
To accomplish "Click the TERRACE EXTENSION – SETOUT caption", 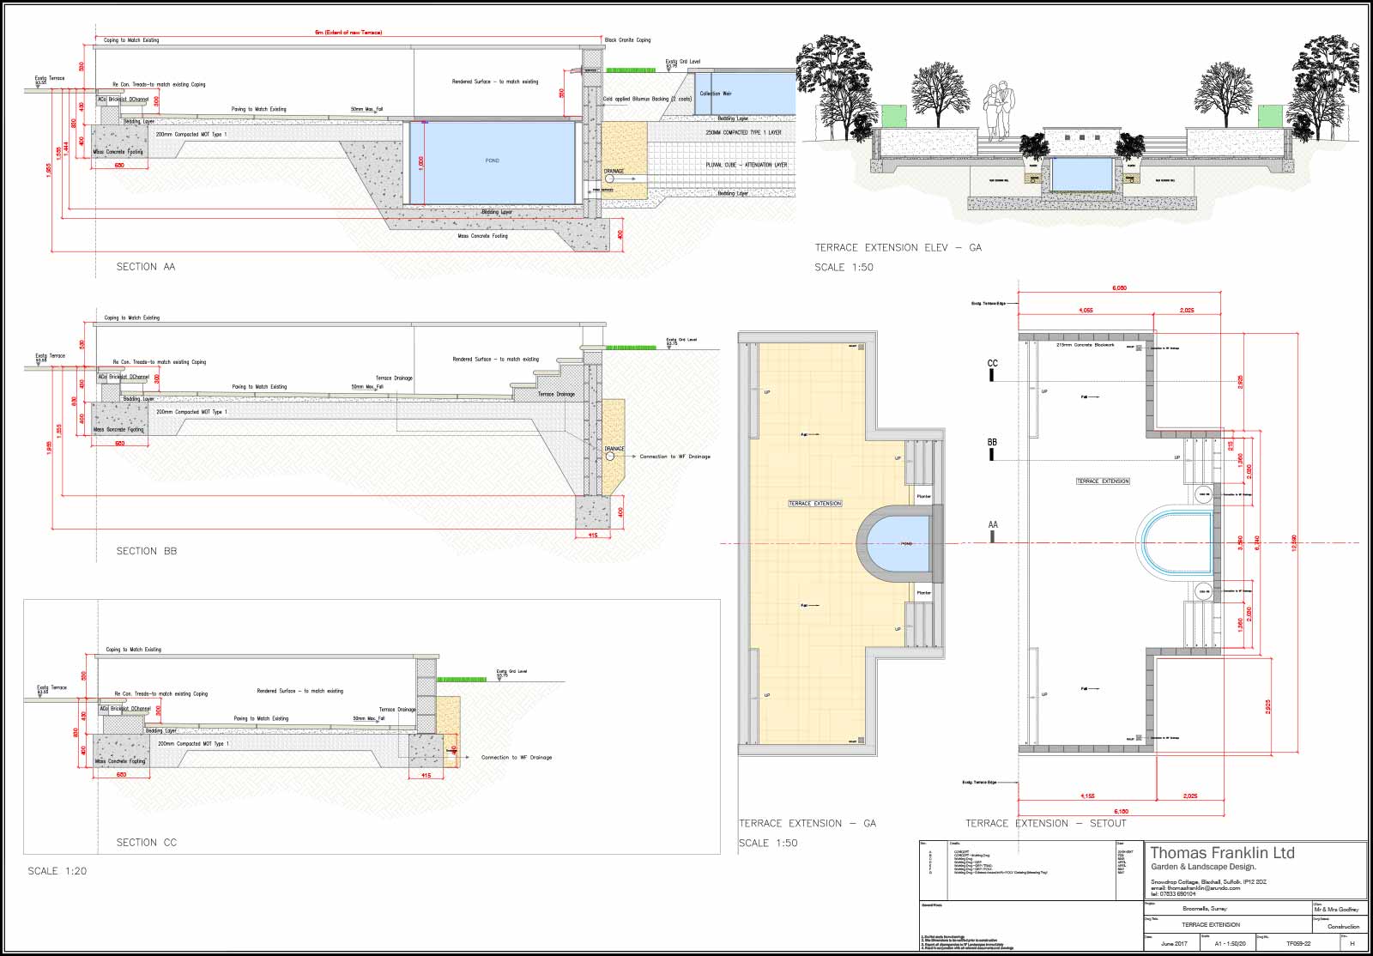I will coord(1045,824).
